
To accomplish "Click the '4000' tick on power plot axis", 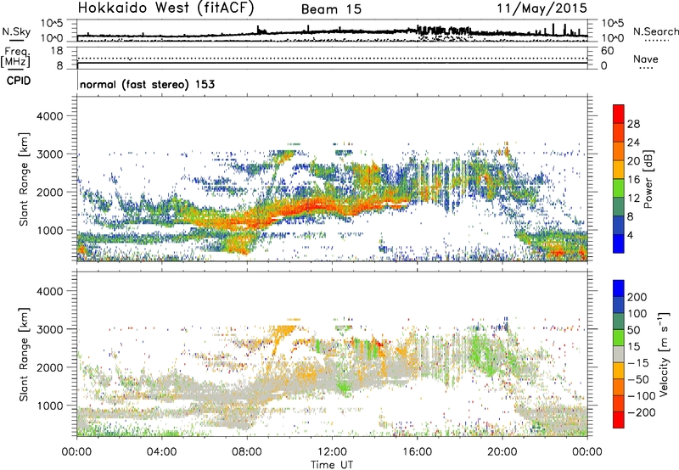I will pyautogui.click(x=49, y=116).
